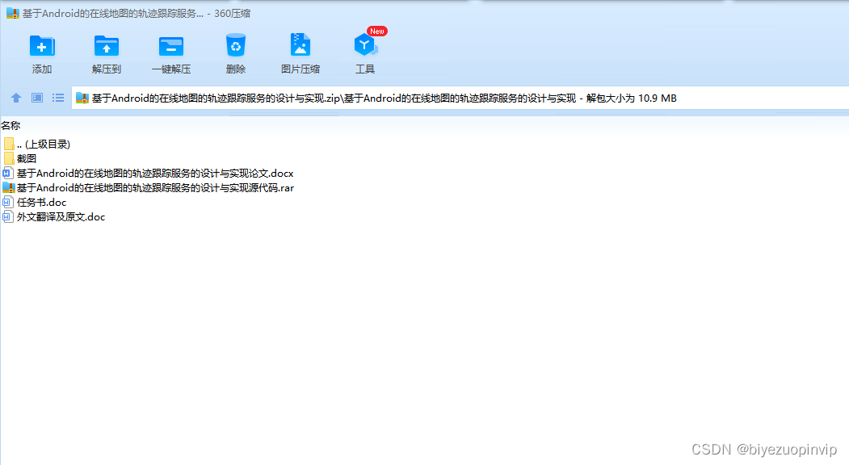The width and height of the screenshot is (849, 465).
Task: Click the document icon of 外文翻译及原文.doc
Action: pyautogui.click(x=7, y=217)
